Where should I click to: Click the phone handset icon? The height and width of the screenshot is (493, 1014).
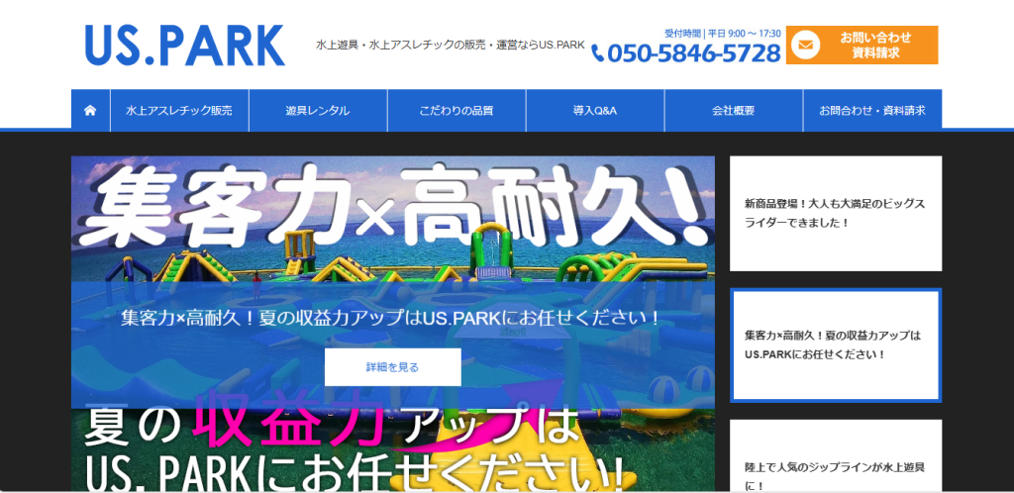pyautogui.click(x=597, y=53)
